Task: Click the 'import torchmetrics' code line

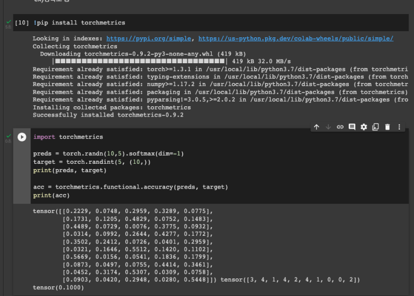Action: point(68,137)
